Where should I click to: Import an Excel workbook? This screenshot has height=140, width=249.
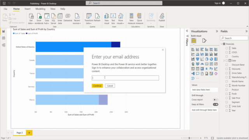39,19
